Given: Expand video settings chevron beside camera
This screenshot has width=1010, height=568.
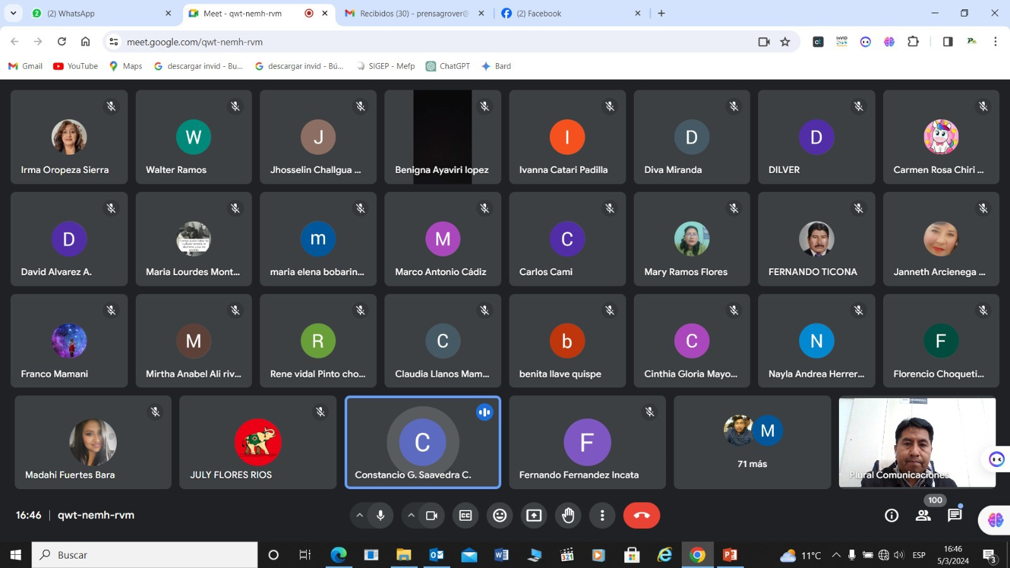Looking at the screenshot, I should (411, 516).
